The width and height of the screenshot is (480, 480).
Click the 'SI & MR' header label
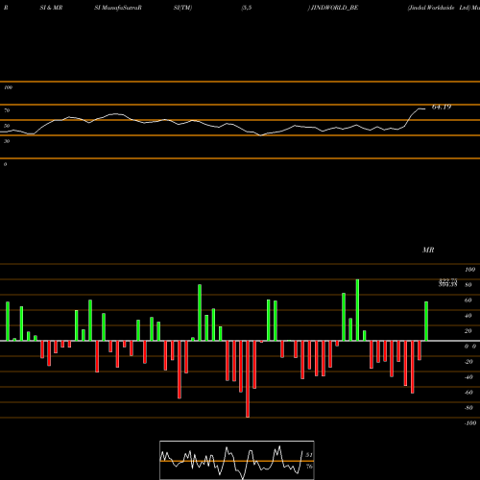[x=51, y=8]
